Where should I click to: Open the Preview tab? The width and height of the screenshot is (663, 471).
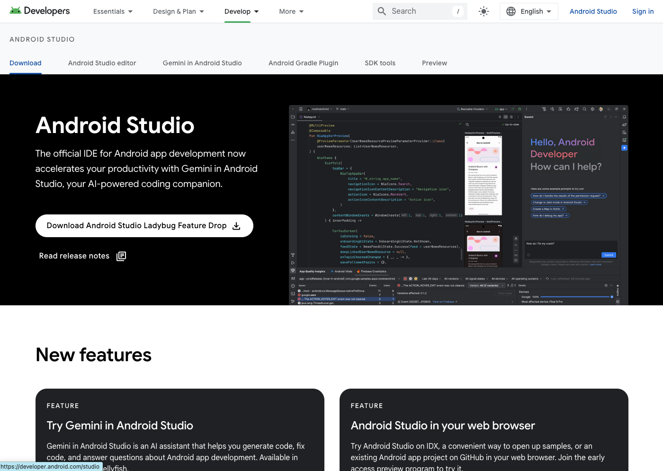434,63
